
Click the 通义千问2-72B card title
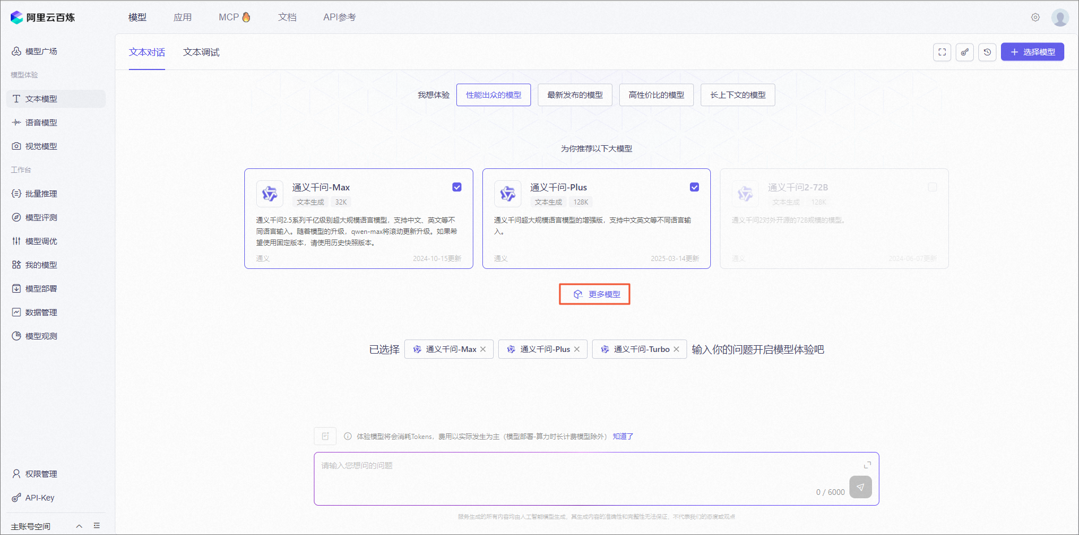pyautogui.click(x=798, y=188)
